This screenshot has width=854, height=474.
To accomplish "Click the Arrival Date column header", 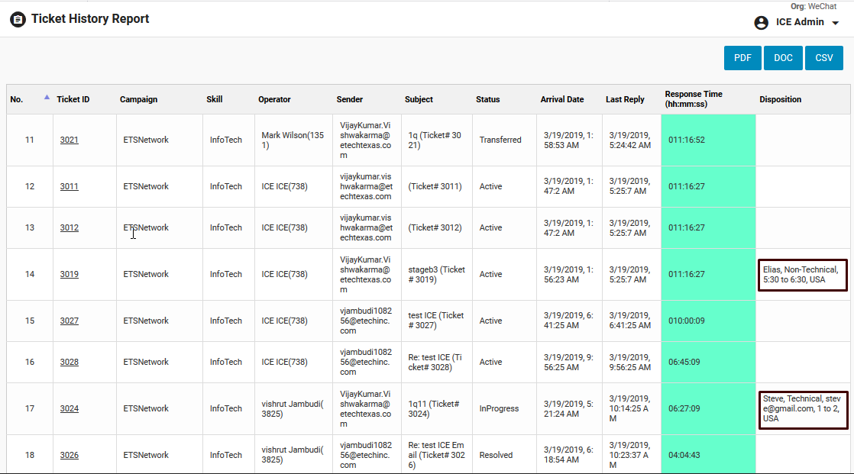I will click(561, 99).
